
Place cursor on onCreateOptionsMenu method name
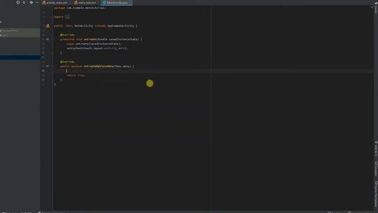99,66
